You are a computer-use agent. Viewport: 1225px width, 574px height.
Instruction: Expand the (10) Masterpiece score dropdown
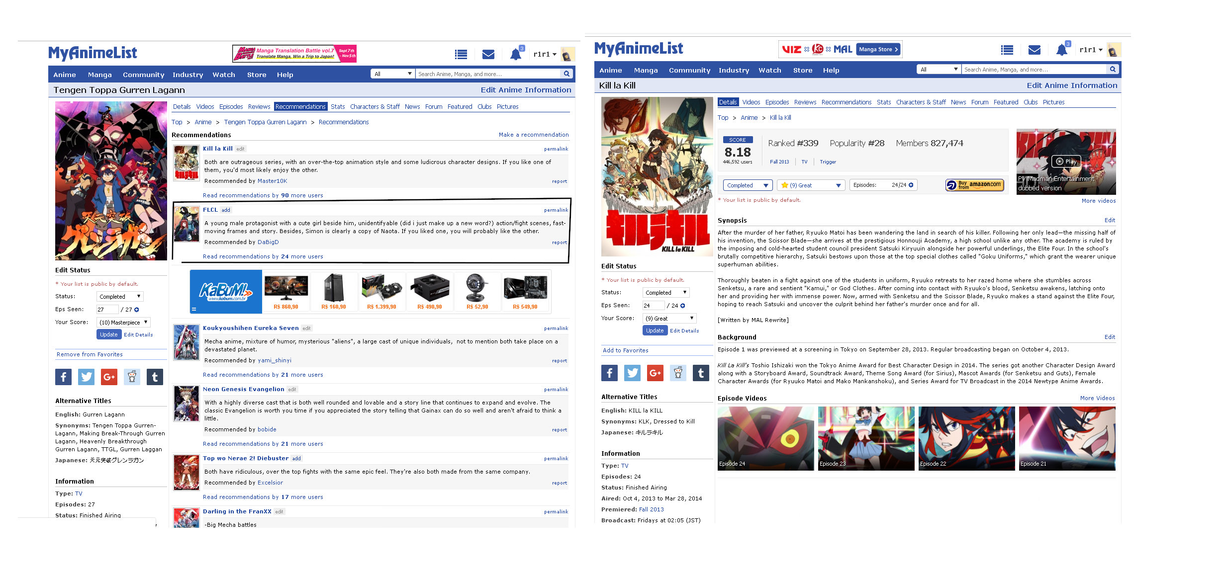coord(123,323)
